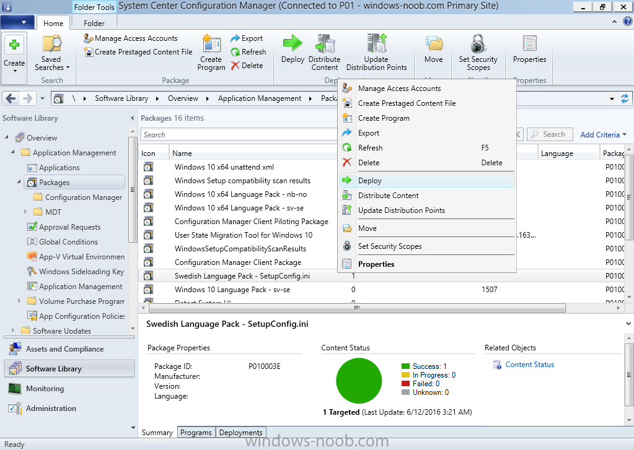Viewport: 634px width, 450px height.
Task: Choose Create Program in context menu
Action: click(427, 118)
